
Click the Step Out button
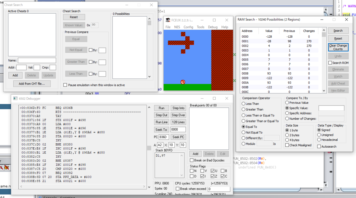161,115
